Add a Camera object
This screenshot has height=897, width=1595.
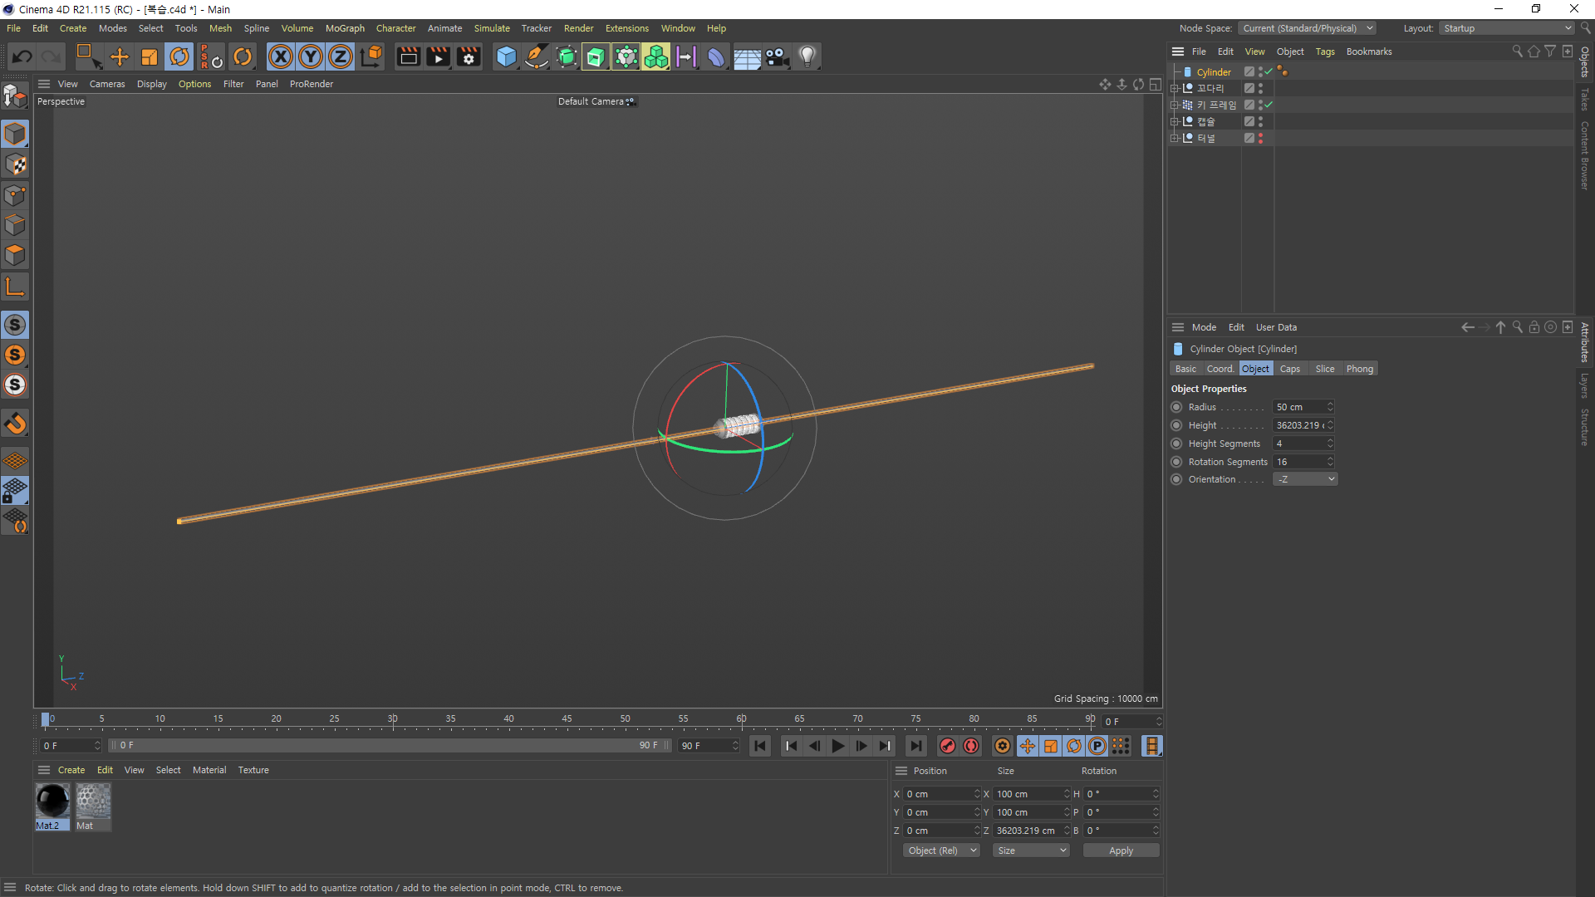[x=777, y=56]
